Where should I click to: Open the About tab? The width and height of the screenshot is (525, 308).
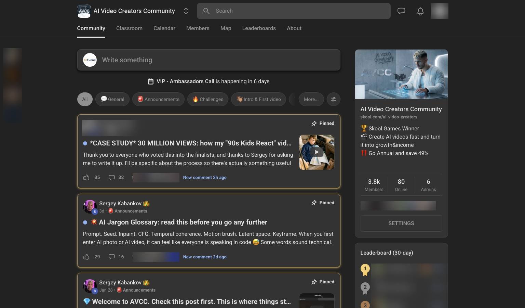pyautogui.click(x=294, y=28)
